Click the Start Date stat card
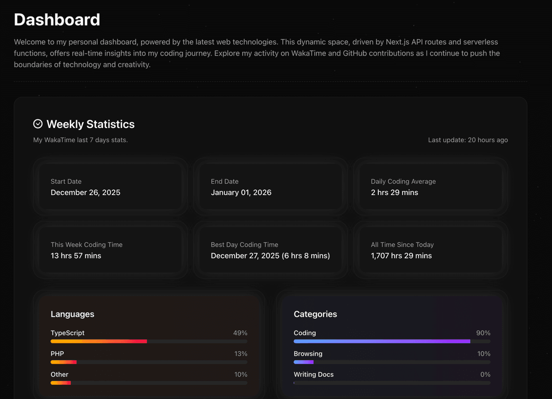The image size is (552, 399). coord(110,187)
